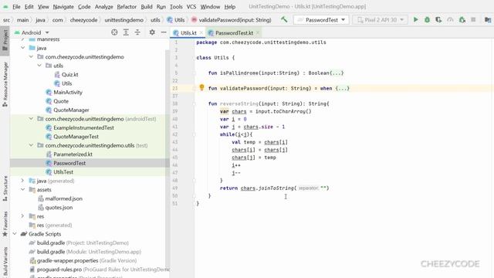Open the Favorites side tab
494x278 pixels.
pos(5,224)
